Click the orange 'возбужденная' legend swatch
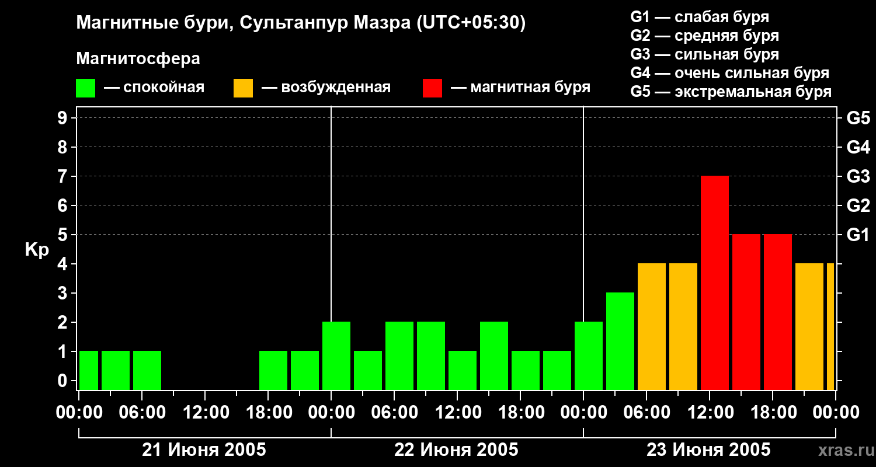876x467 pixels. pos(243,88)
